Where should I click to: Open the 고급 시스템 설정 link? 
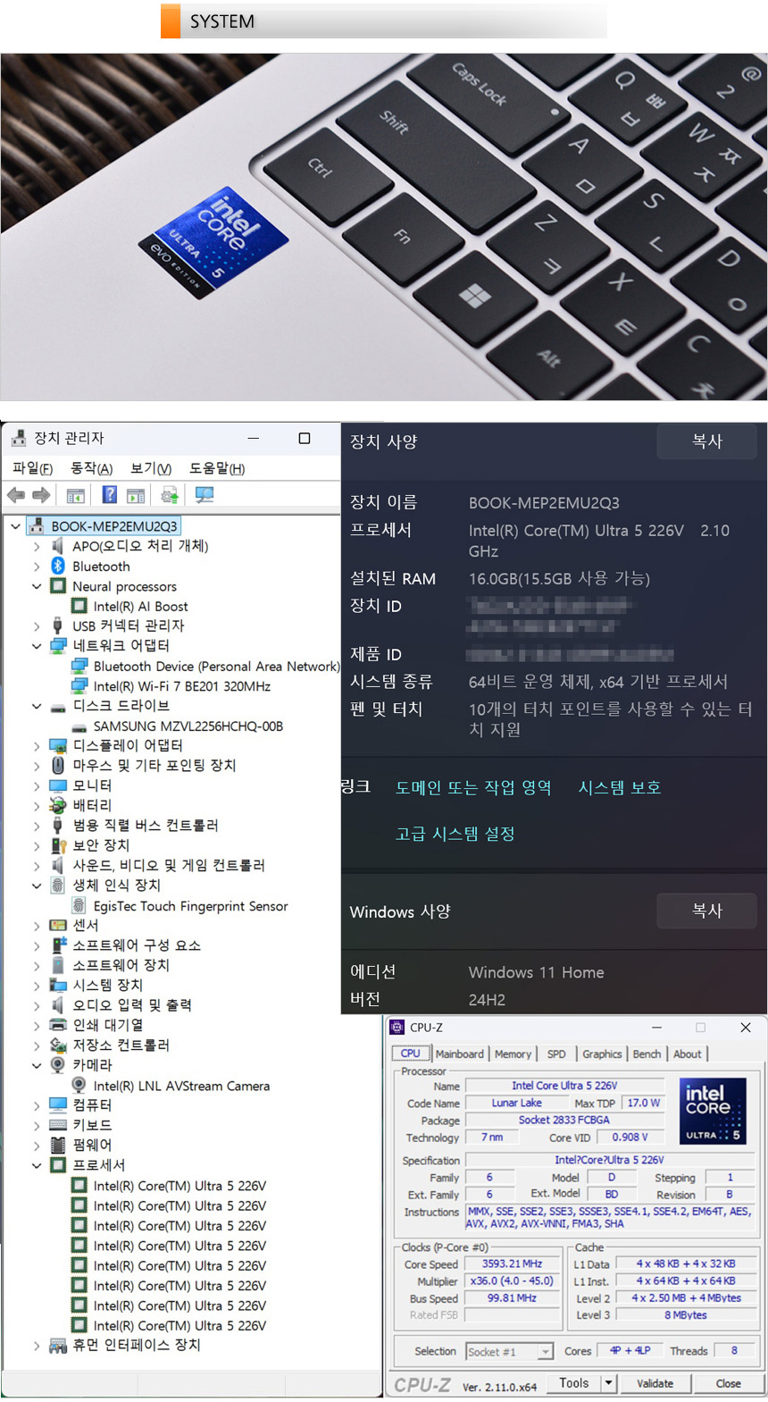[455, 834]
